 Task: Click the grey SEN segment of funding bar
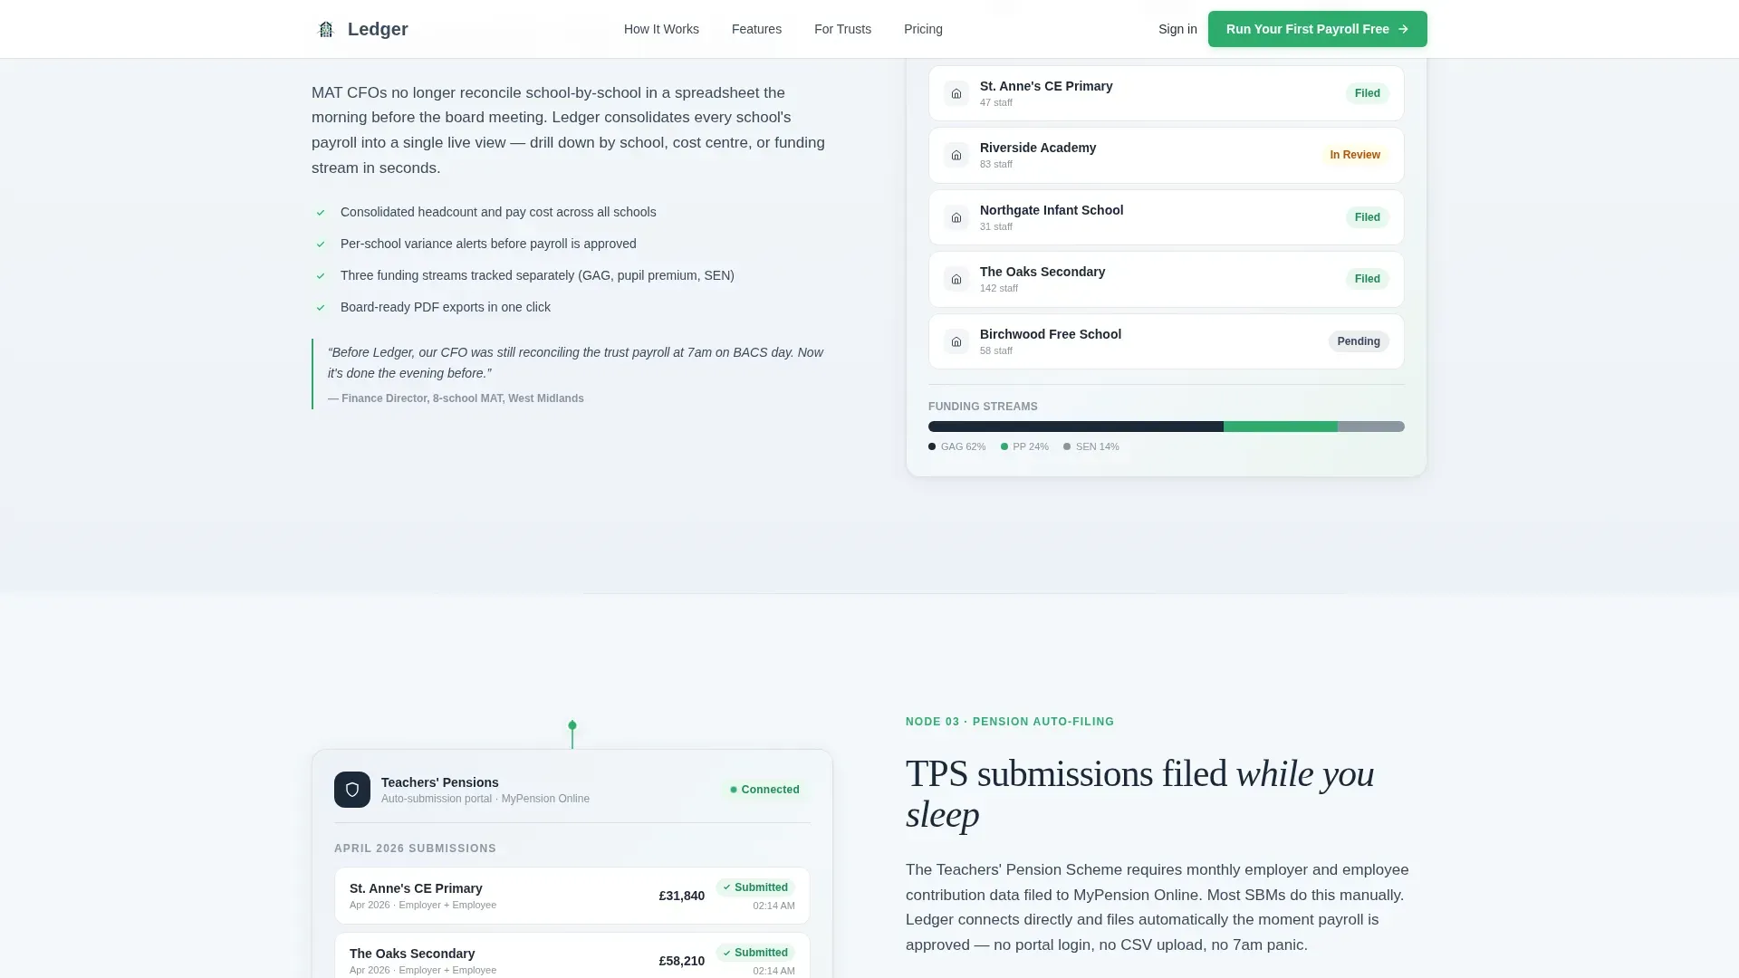tap(1371, 427)
